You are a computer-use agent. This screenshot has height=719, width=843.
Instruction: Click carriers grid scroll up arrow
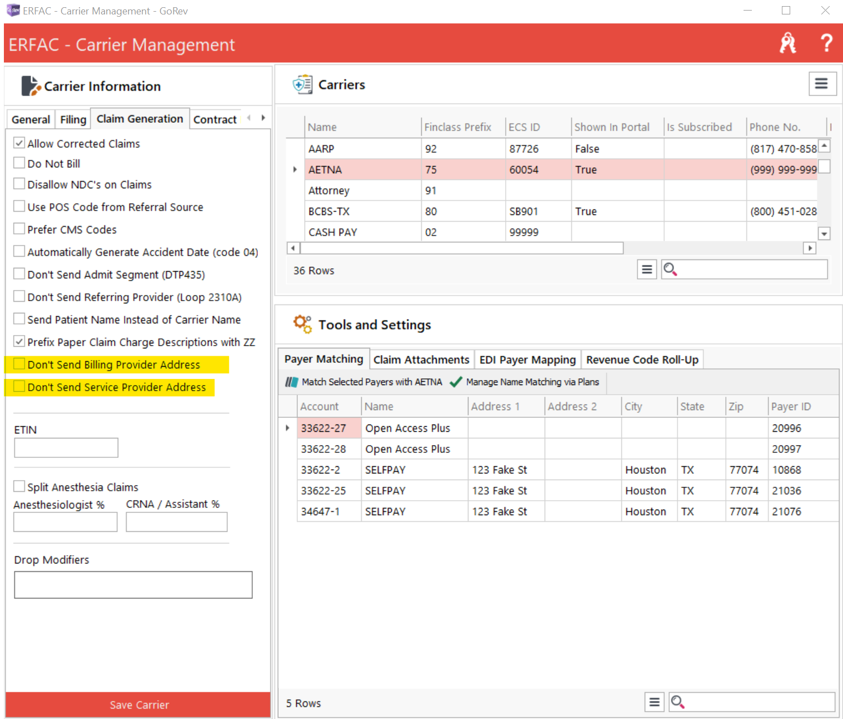point(825,146)
